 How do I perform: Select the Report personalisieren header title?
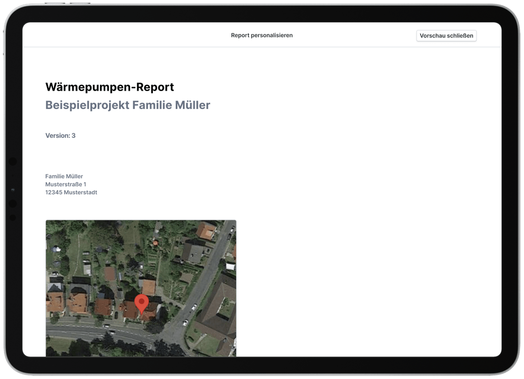pos(262,35)
